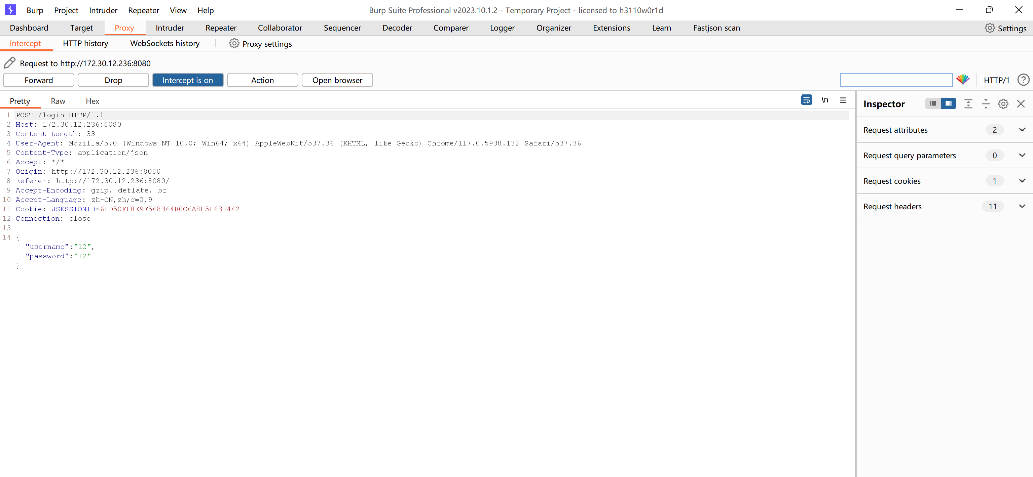Click the multicolor highlight picker icon

pos(963,80)
